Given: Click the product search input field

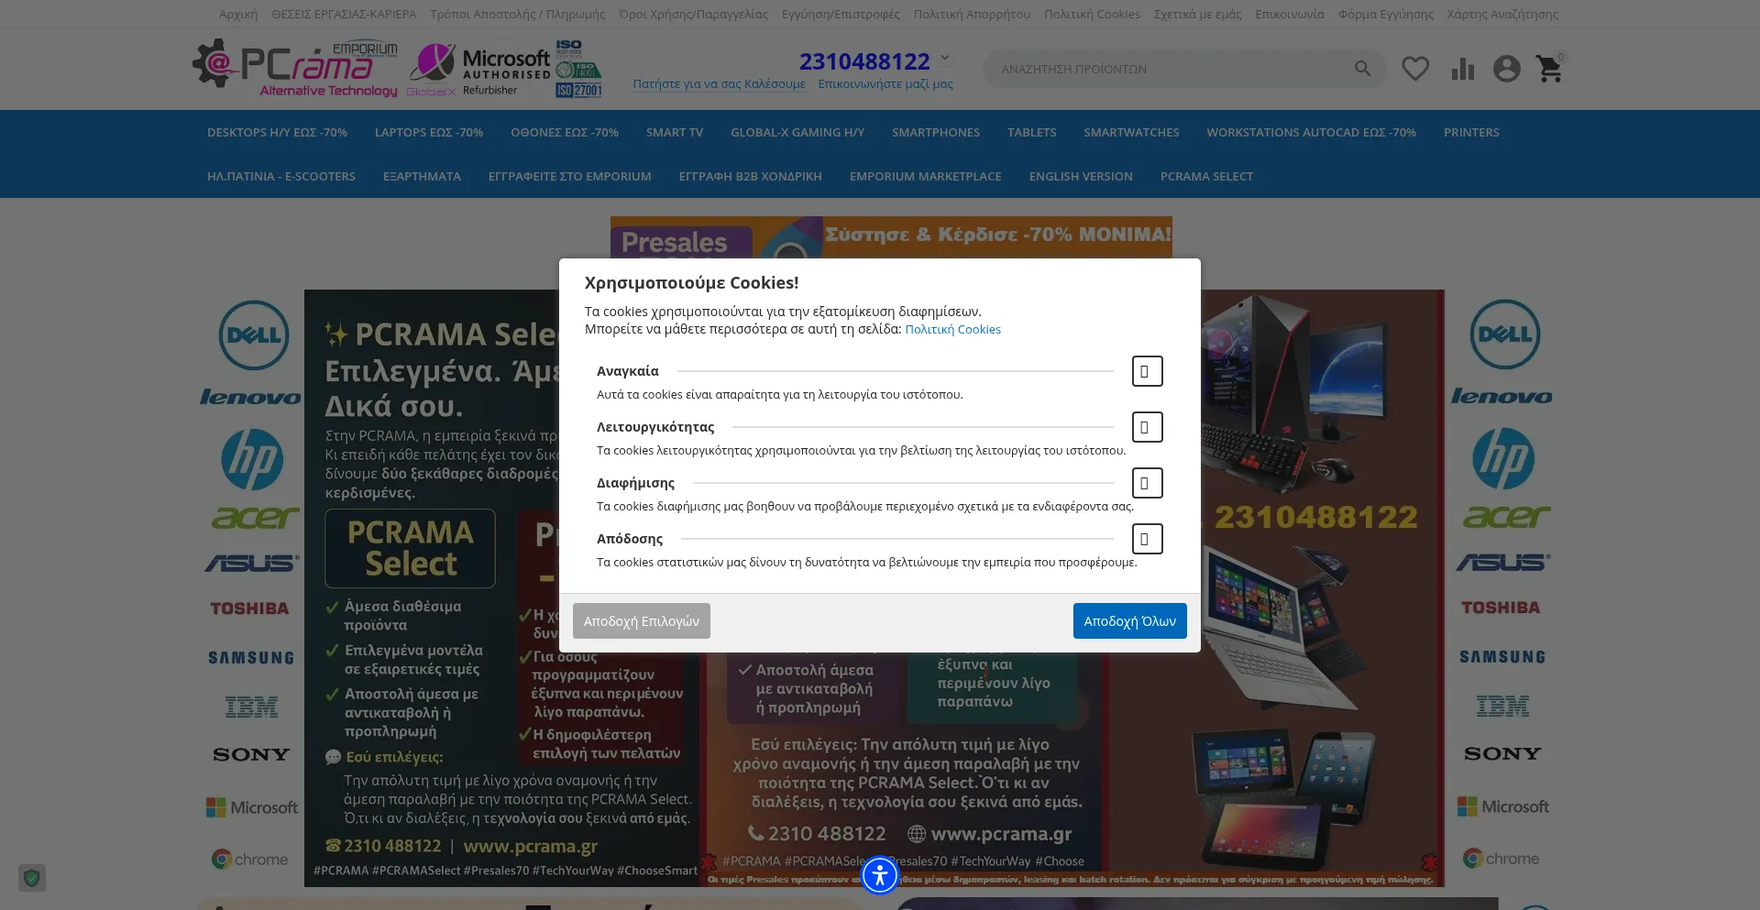Looking at the screenshot, I should pos(1164,69).
